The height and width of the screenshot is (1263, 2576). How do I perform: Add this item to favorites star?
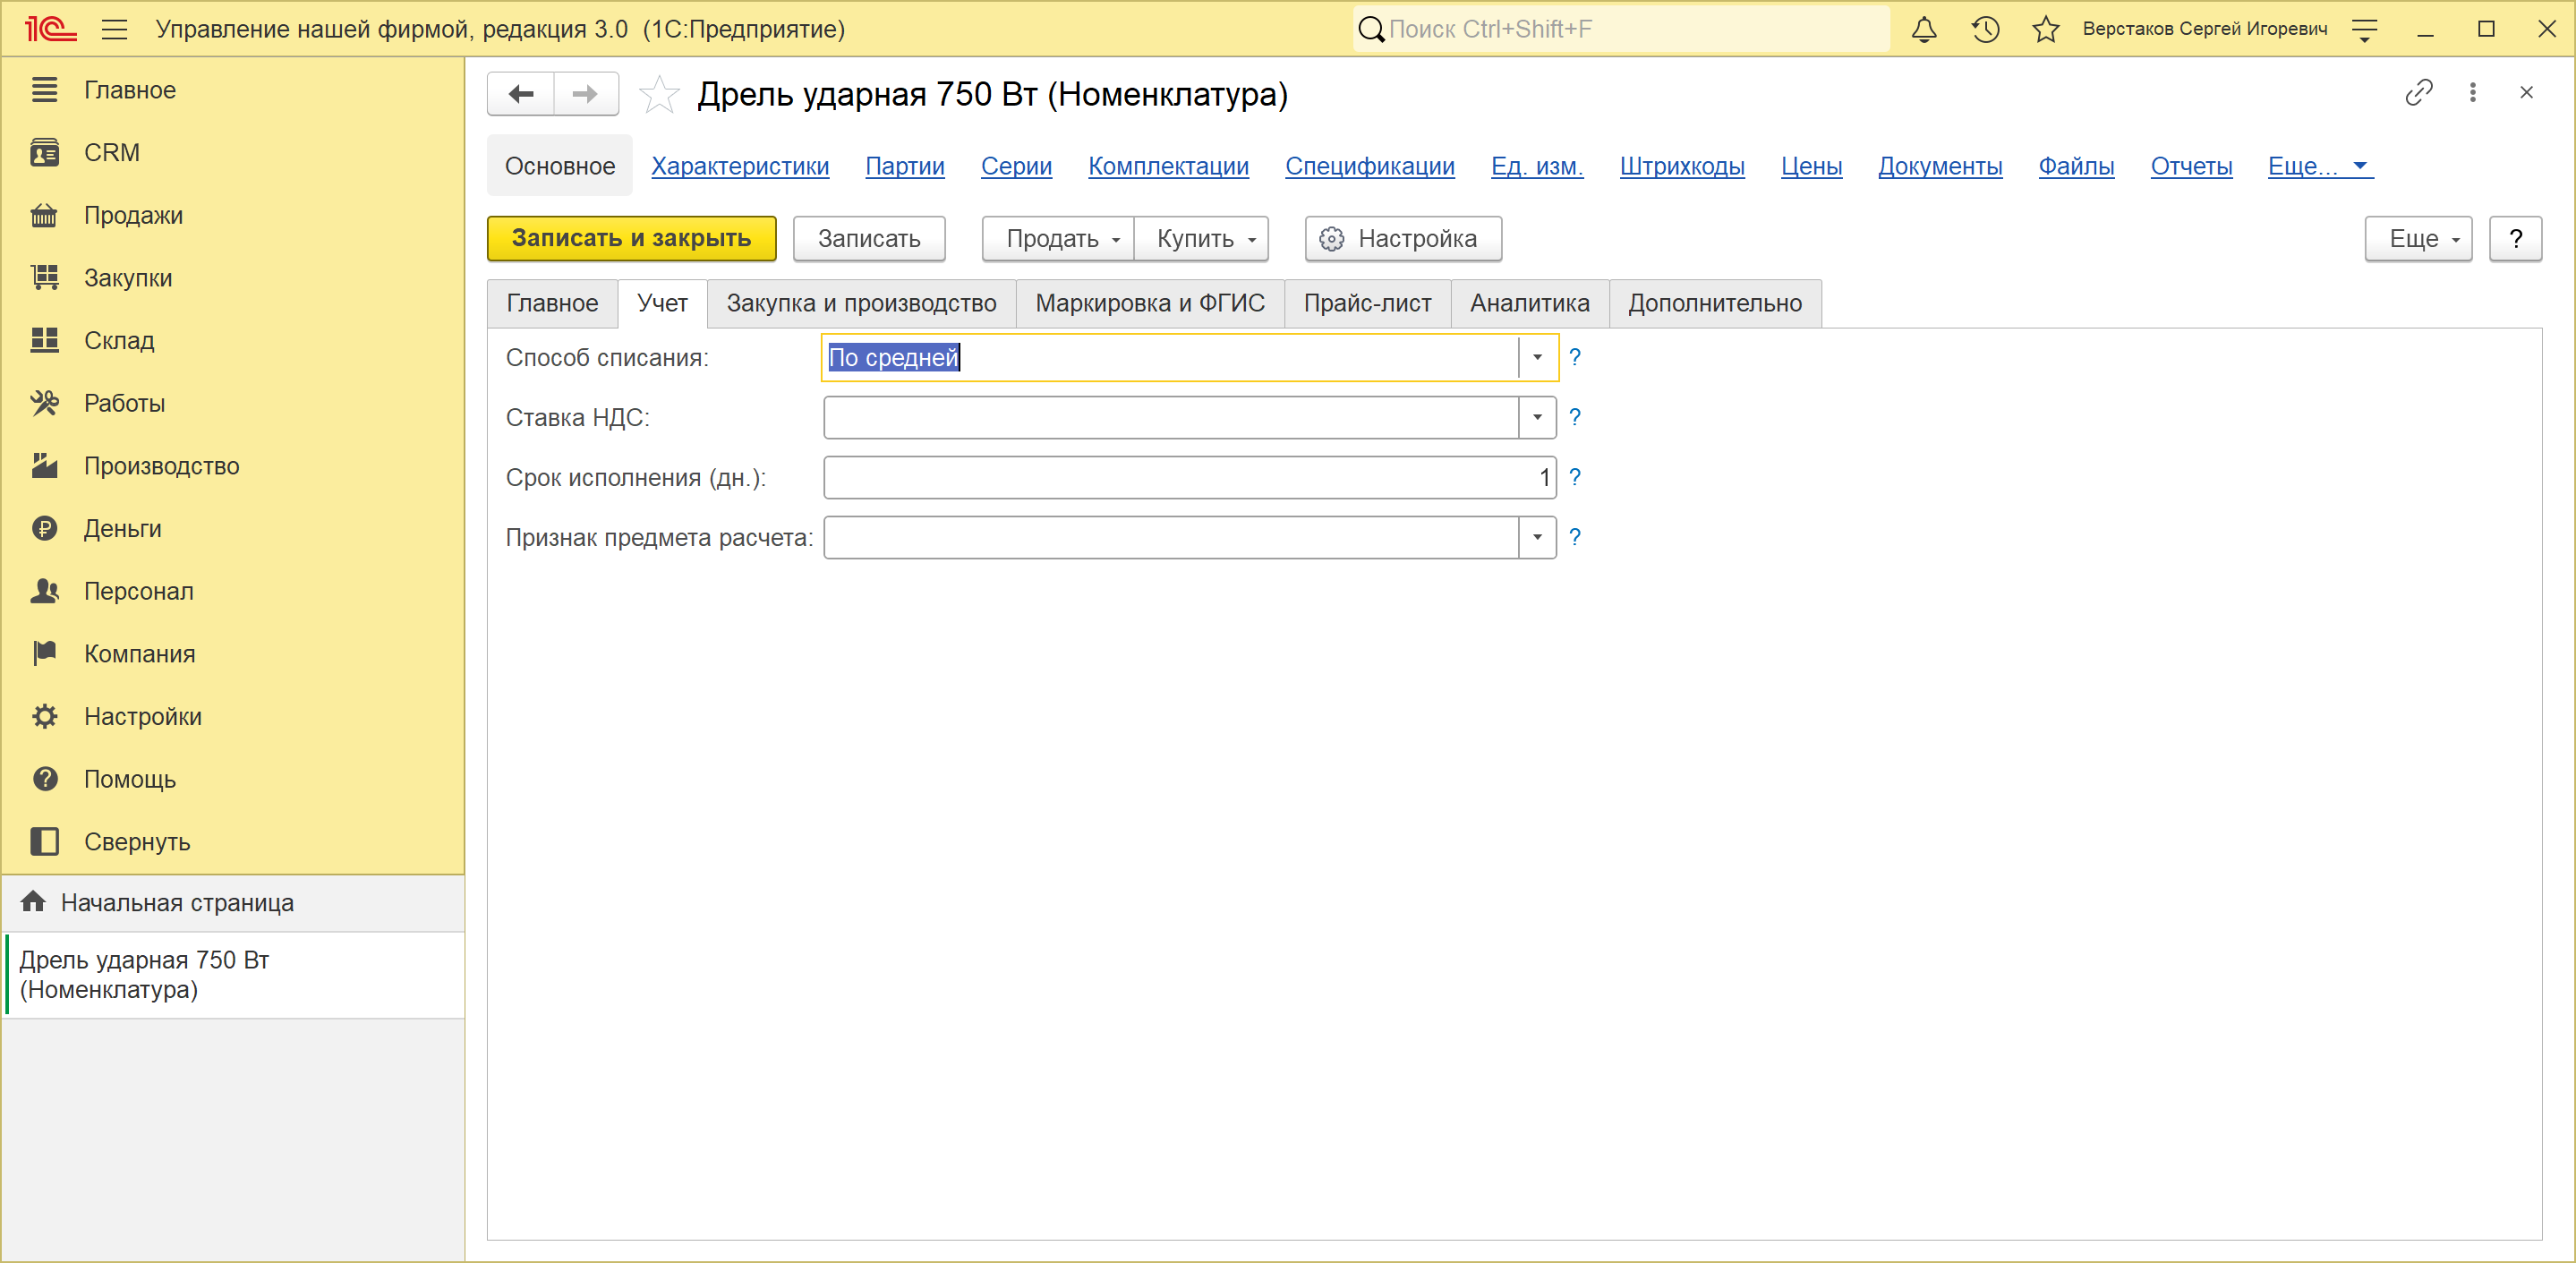659,95
